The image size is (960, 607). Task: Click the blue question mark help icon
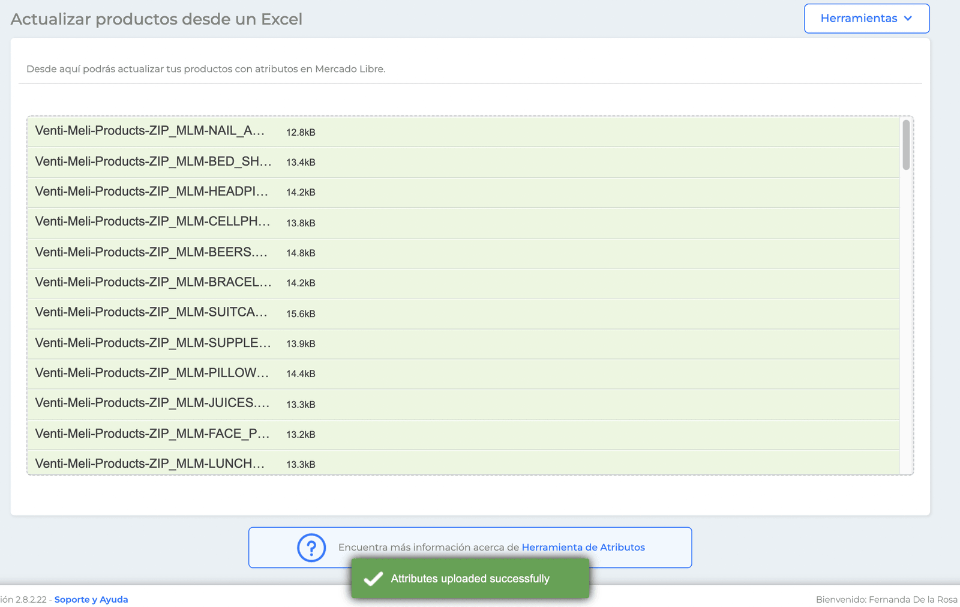(x=311, y=548)
